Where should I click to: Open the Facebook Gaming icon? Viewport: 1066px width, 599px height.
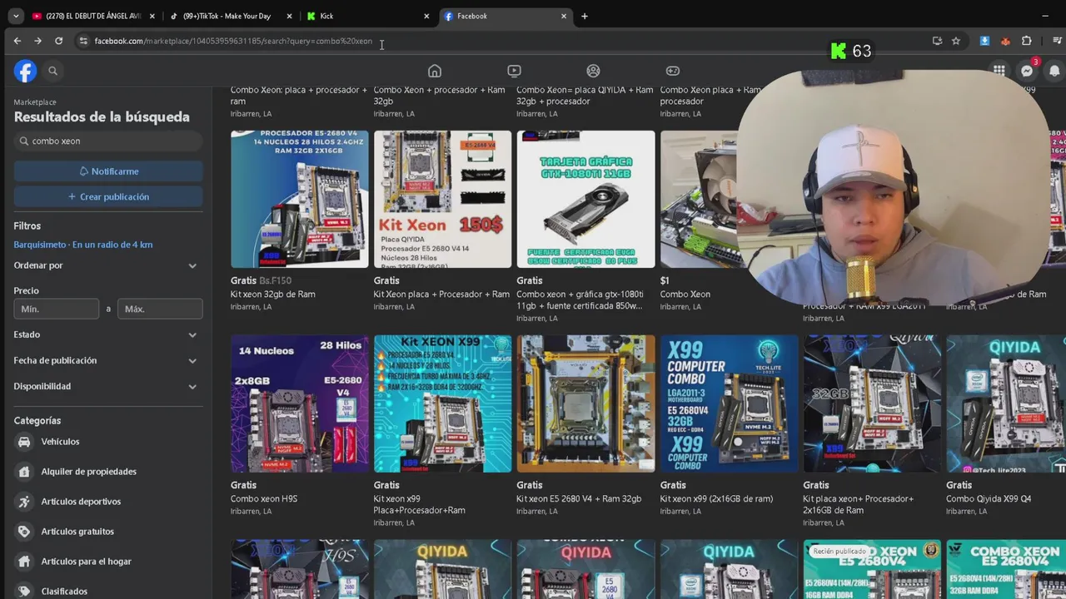(x=672, y=71)
